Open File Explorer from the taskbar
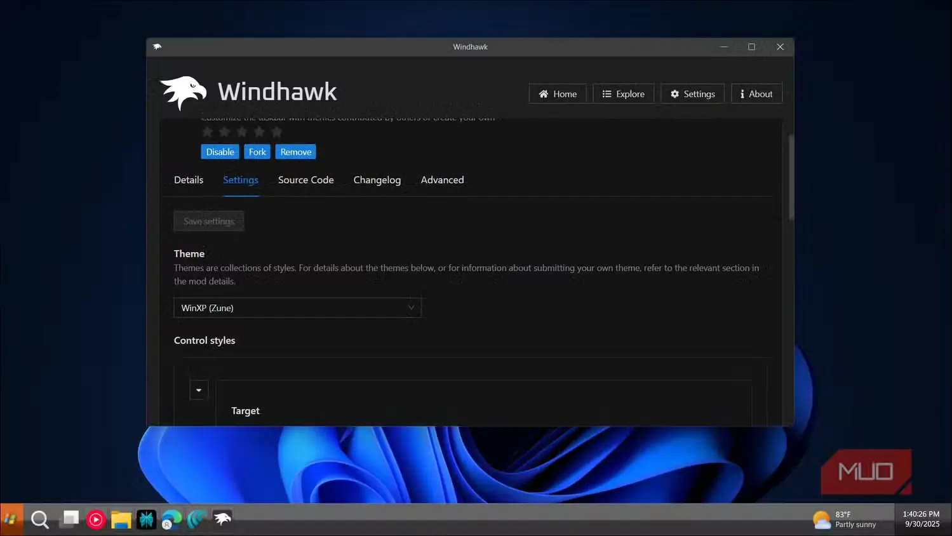The height and width of the screenshot is (536, 952). (121, 519)
